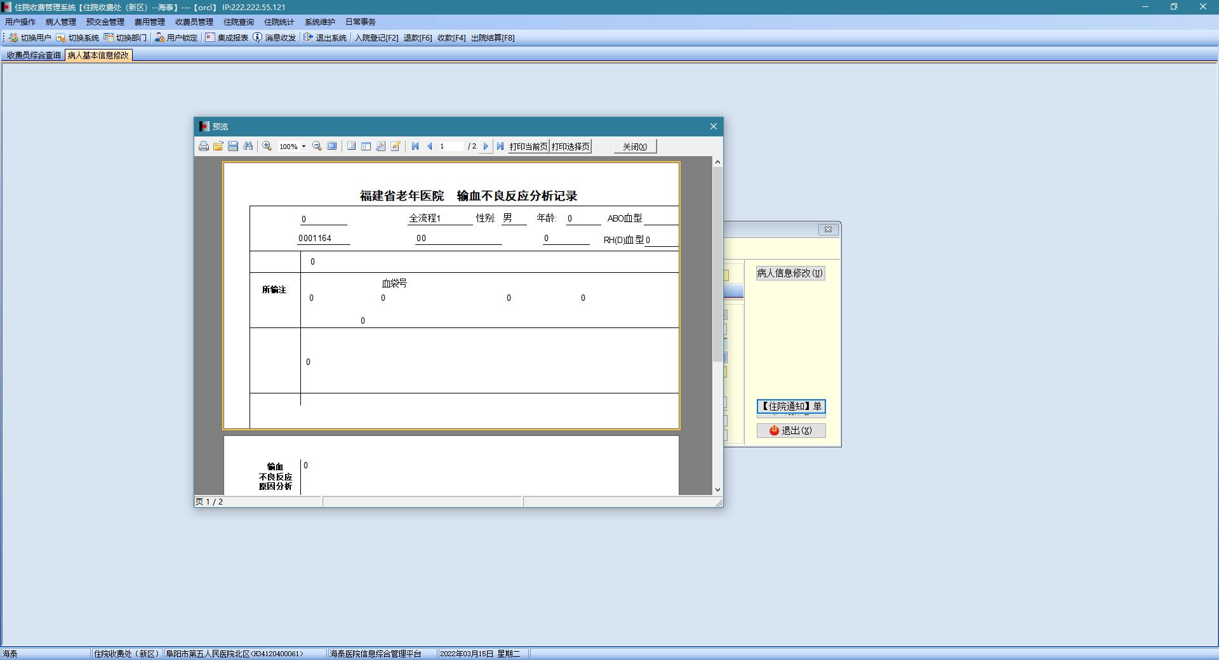Click the binoculars find icon
1219x660 pixels.
pyautogui.click(x=248, y=147)
